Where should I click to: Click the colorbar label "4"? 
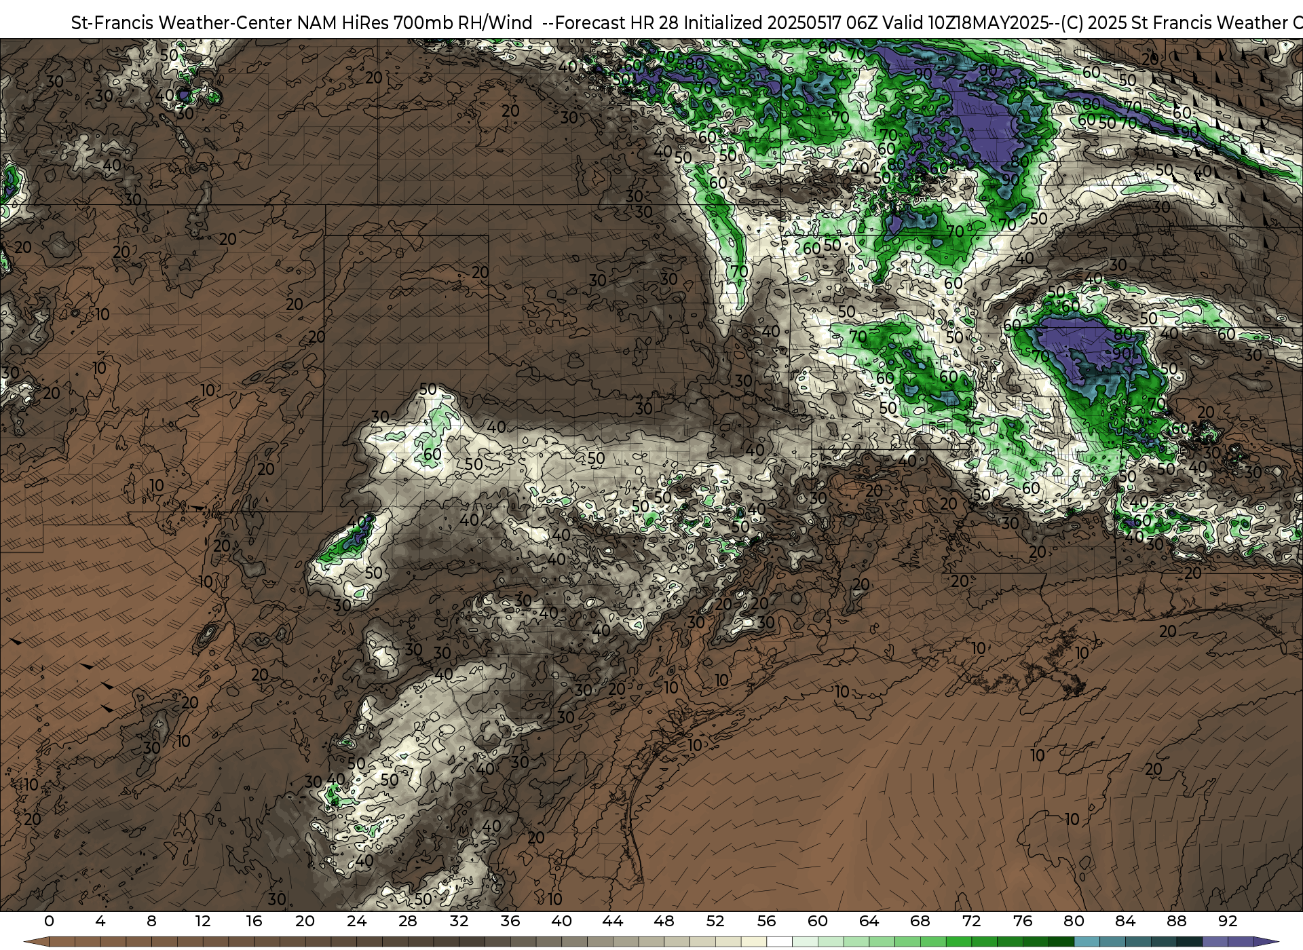(100, 921)
